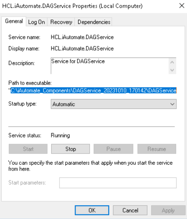This screenshot has width=187, height=219.
Task: Open the Dependencies tab
Action: tap(94, 22)
